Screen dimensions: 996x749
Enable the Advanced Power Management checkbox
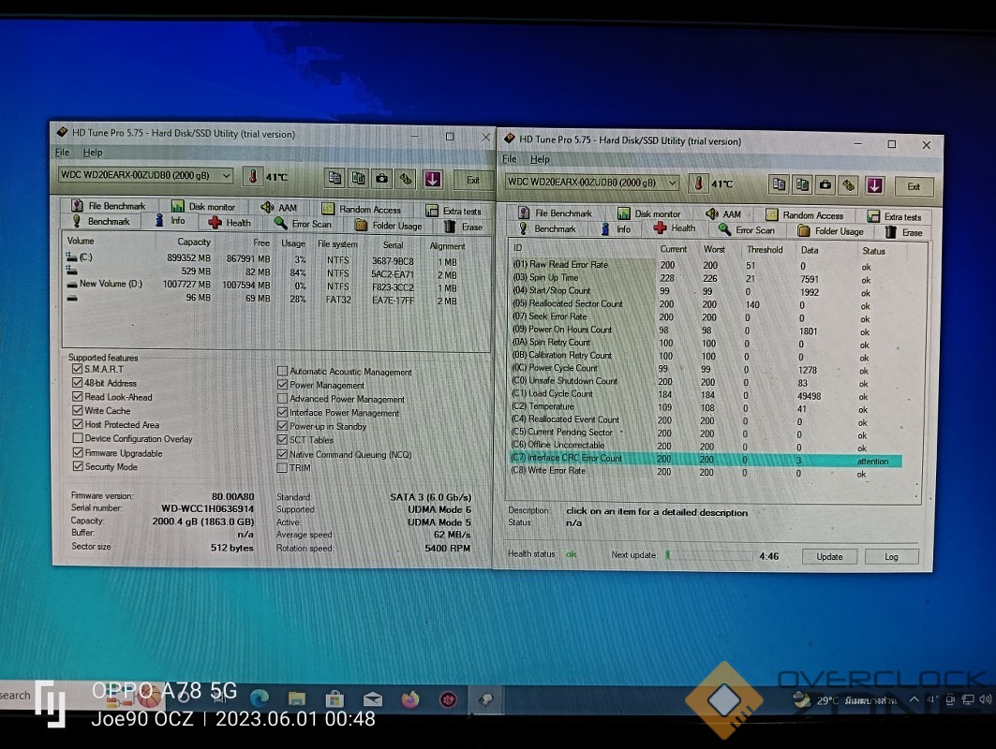click(x=283, y=399)
